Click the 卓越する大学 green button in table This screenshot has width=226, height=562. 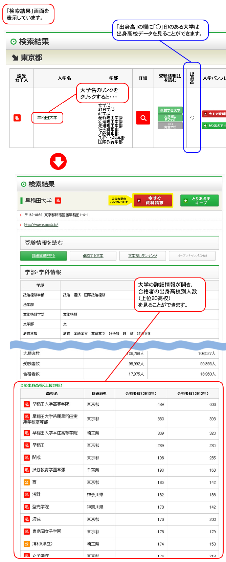170,110
